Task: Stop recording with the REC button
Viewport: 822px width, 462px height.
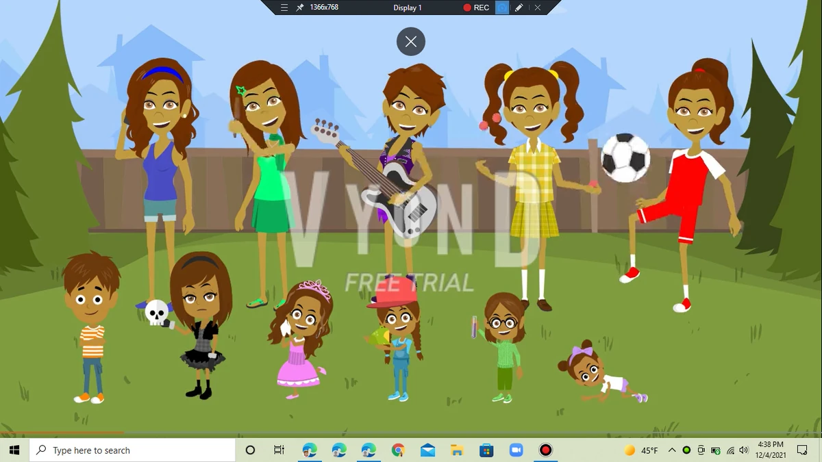Action: click(x=476, y=8)
